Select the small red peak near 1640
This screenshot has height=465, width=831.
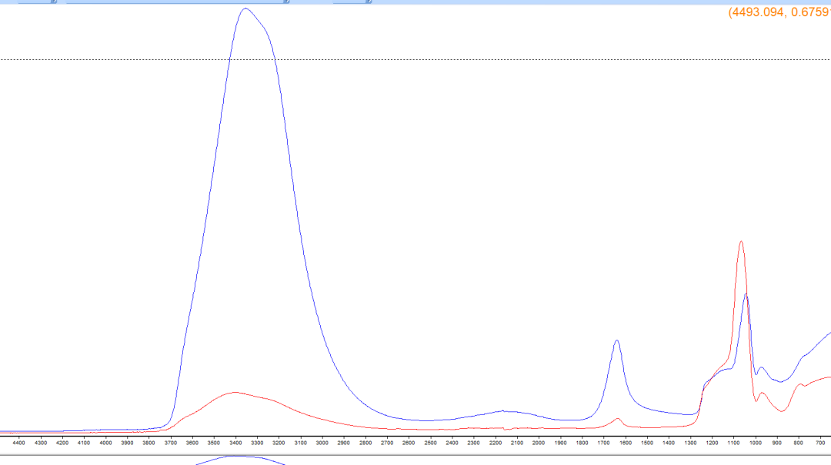coord(617,418)
